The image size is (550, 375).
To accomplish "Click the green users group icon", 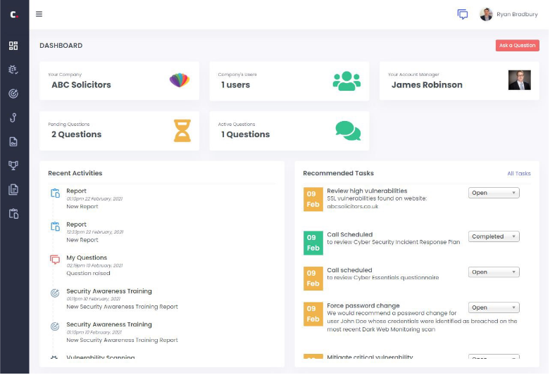I will tap(346, 81).
